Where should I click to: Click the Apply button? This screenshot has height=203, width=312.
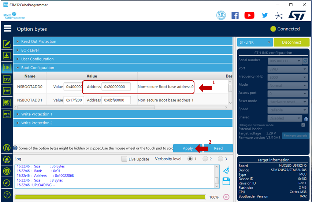pos(187,148)
